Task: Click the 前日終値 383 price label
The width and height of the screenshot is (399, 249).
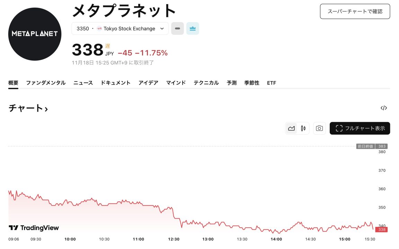Action: point(372,146)
